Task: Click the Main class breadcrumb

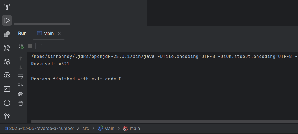Action: (109, 128)
